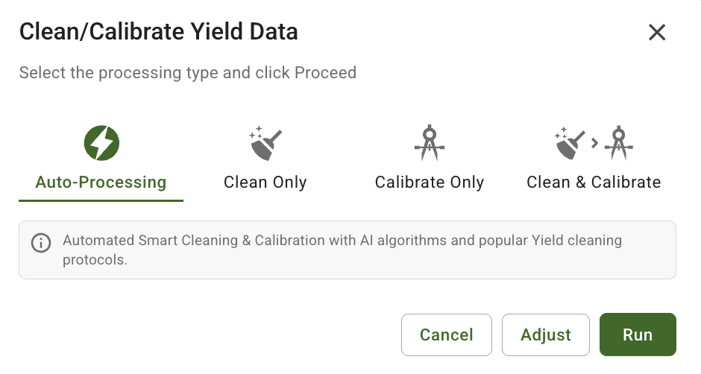Click the info circle icon
The height and width of the screenshot is (374, 701).
point(41,244)
